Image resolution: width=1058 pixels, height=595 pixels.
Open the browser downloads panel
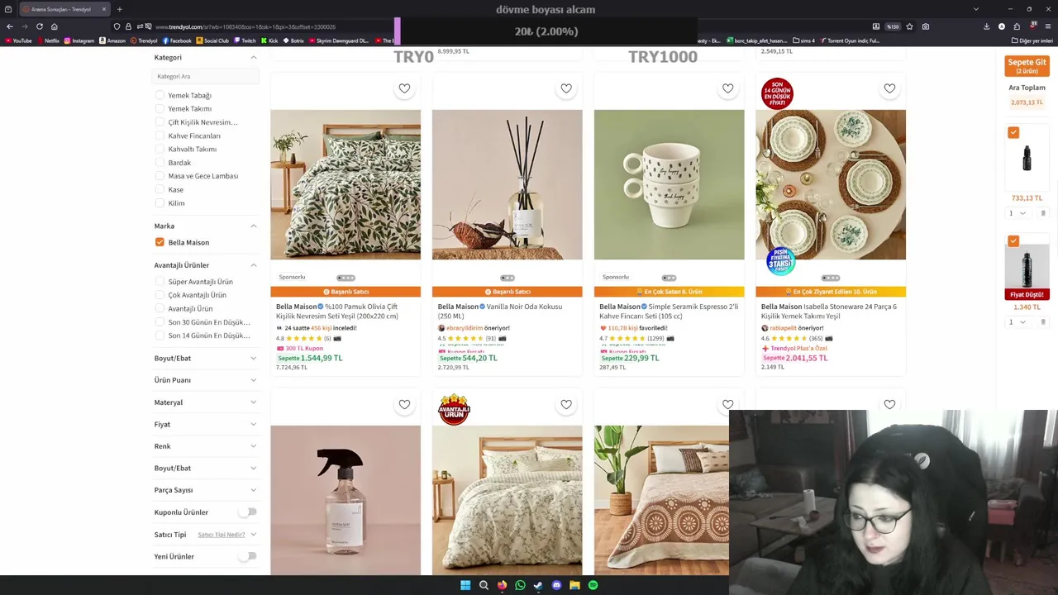[x=986, y=26]
